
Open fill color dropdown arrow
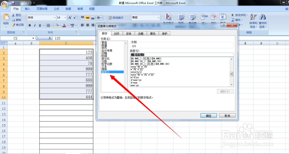pyautogui.click(x=60, y=25)
